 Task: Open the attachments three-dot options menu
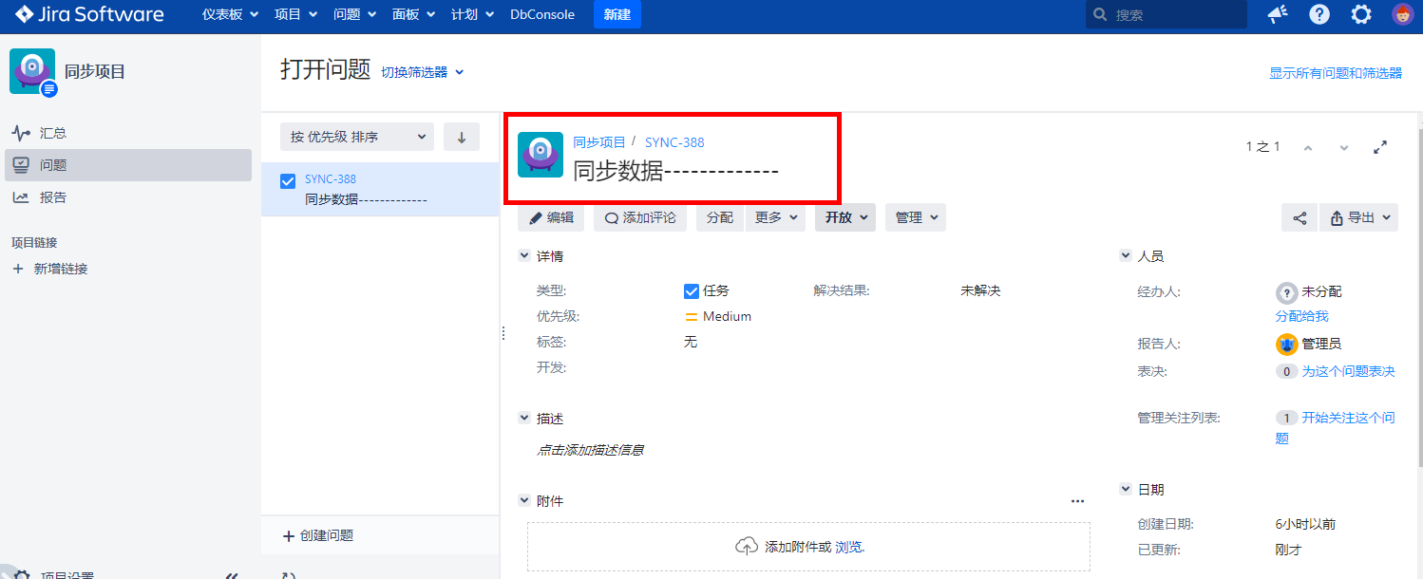(1077, 501)
